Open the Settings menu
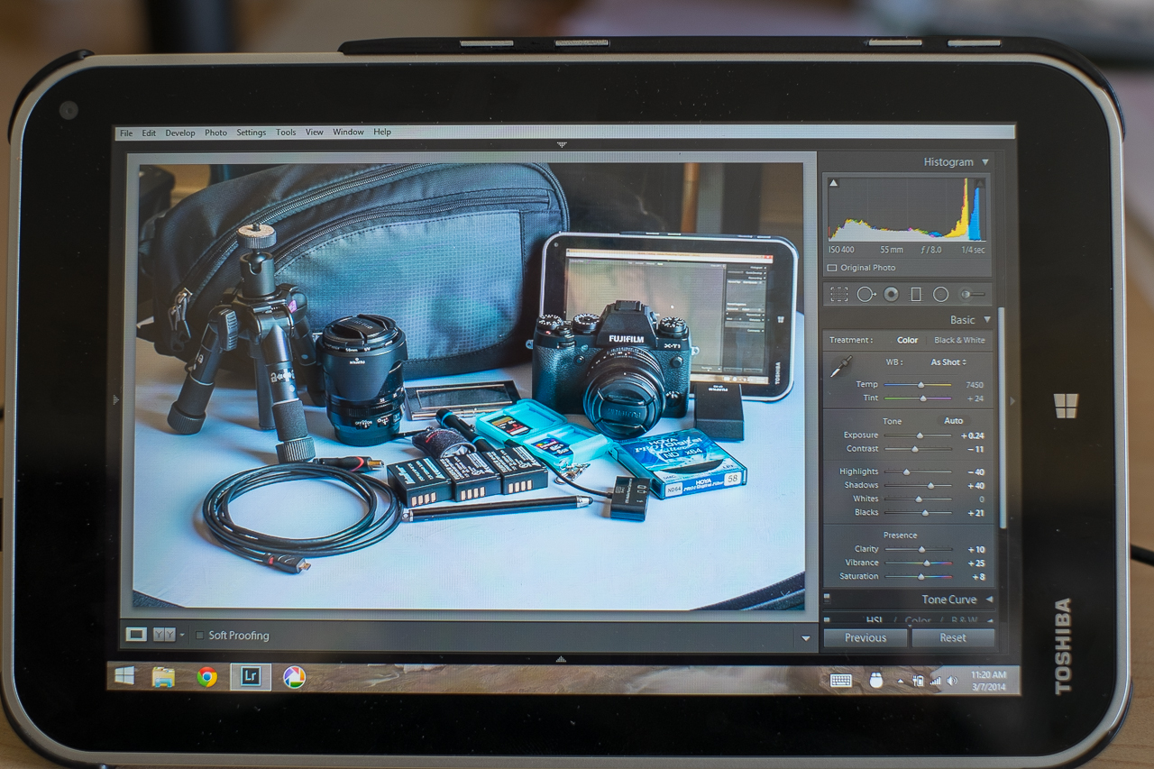The height and width of the screenshot is (769, 1154). coord(252,133)
